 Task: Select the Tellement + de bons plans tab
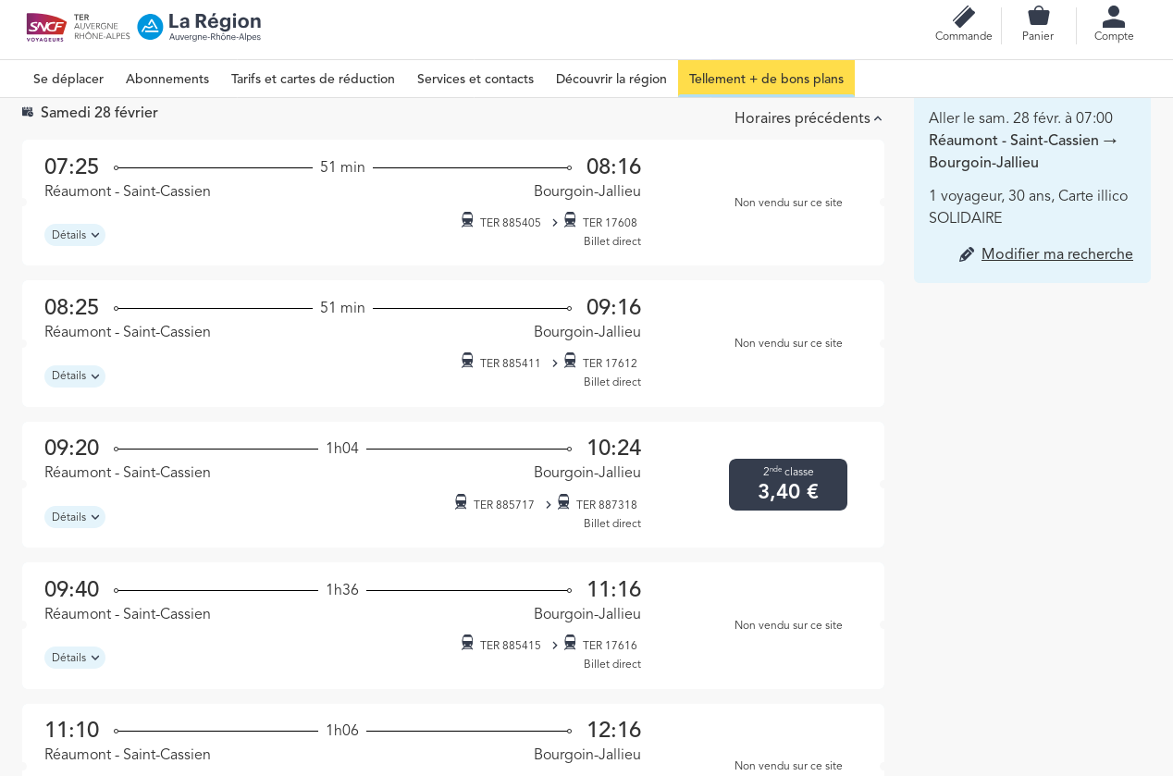tap(766, 80)
